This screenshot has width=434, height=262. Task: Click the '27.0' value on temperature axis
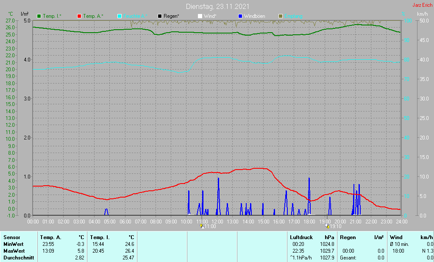[10, 20]
